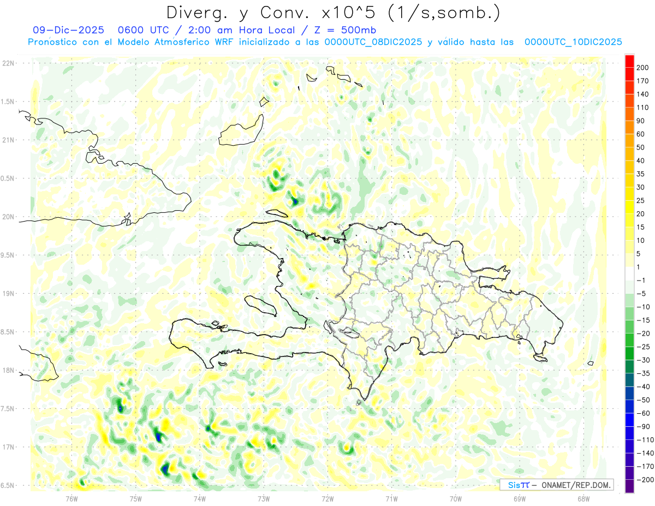This screenshot has height=506, width=655.
Task: Click the '1.5N' latitude label
Action: (8, 102)
